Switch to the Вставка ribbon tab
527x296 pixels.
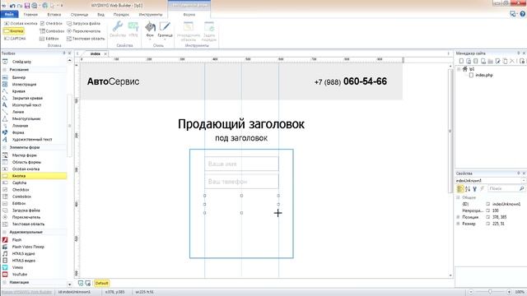[x=54, y=15]
